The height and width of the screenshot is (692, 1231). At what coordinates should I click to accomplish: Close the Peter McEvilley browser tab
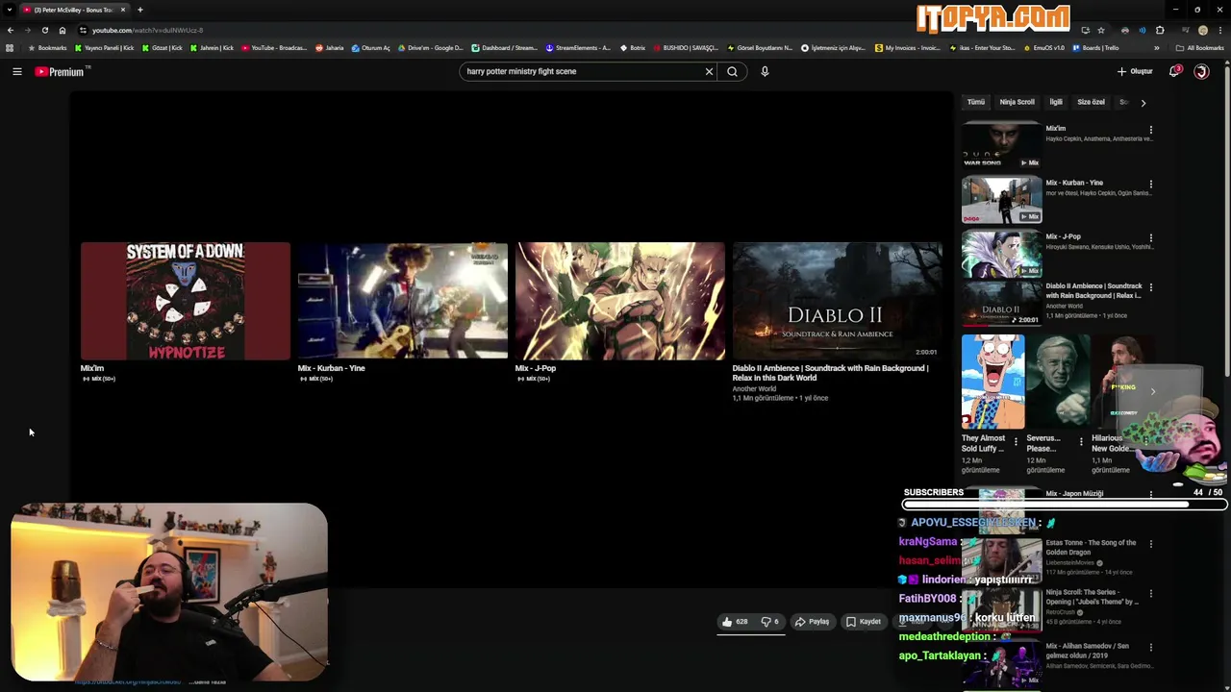click(x=122, y=10)
